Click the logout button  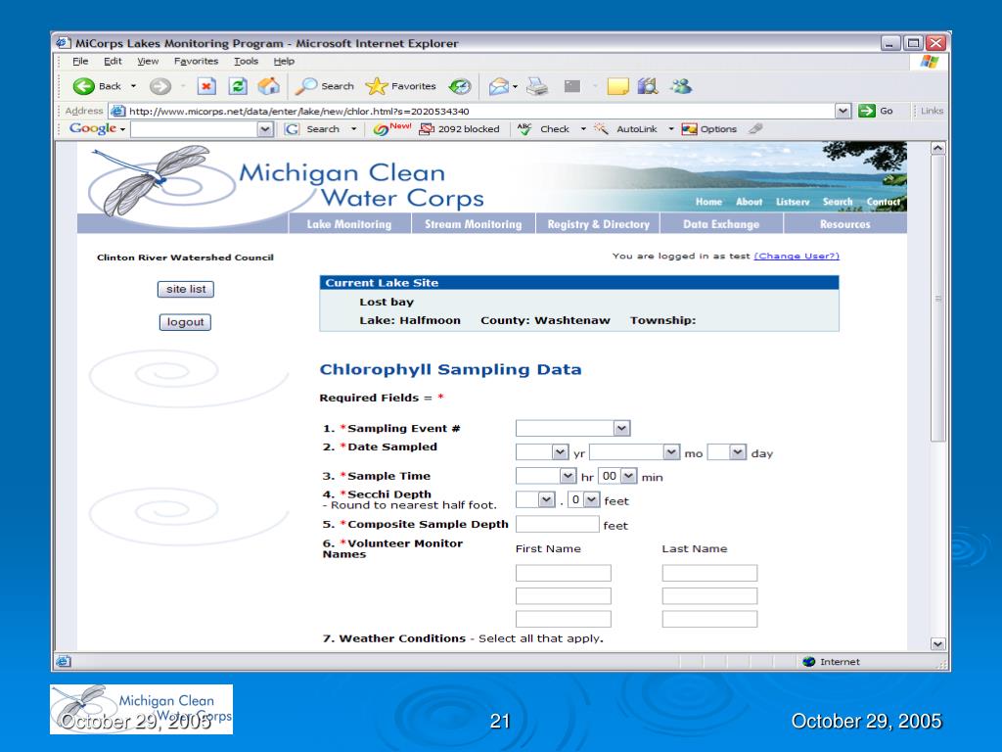pyautogui.click(x=185, y=322)
